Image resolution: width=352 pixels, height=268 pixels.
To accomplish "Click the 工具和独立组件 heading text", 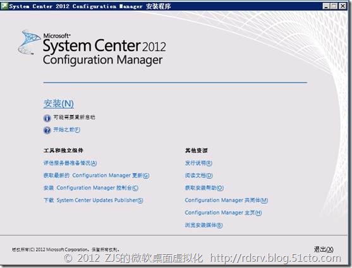I will pyautogui.click(x=63, y=150).
